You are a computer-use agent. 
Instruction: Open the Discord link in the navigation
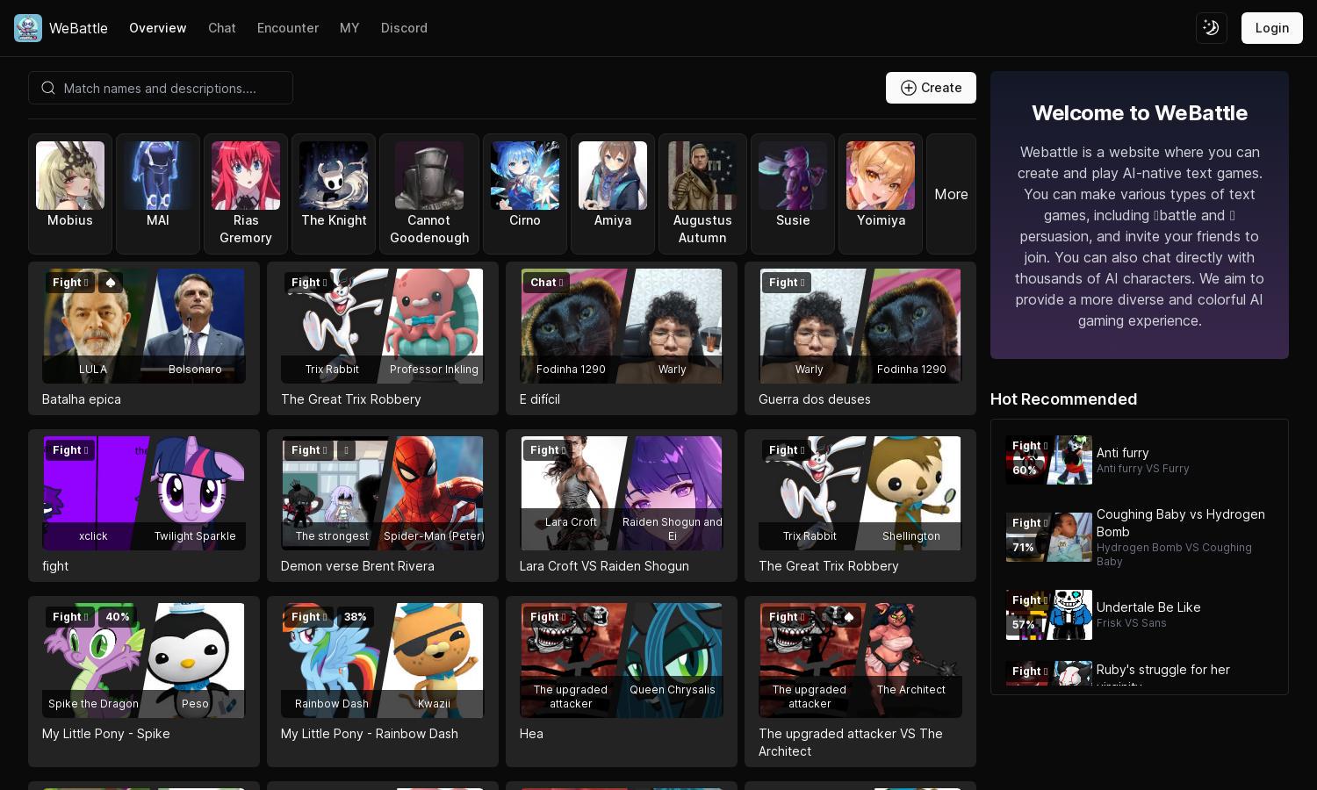404,28
